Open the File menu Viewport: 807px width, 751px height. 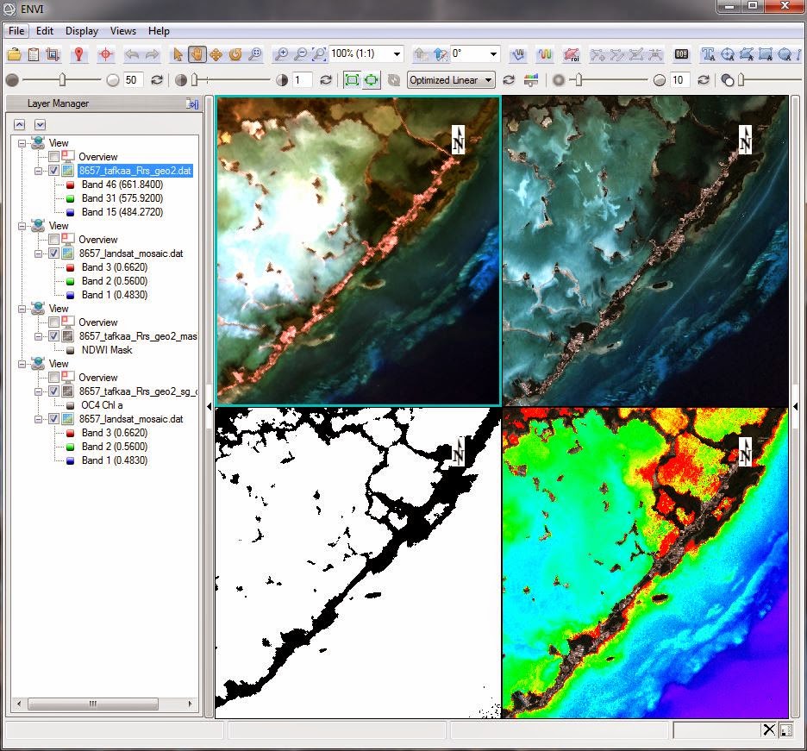point(17,31)
